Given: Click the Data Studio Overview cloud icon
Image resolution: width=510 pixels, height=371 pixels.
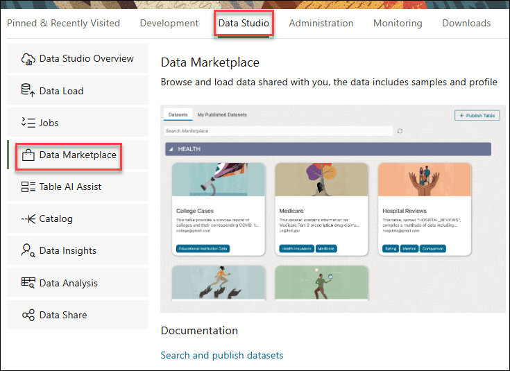Looking at the screenshot, I should pyautogui.click(x=28, y=59).
